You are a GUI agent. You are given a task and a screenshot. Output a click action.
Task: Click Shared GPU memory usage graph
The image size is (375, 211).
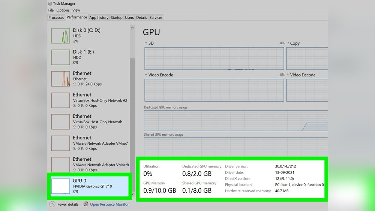236,147
